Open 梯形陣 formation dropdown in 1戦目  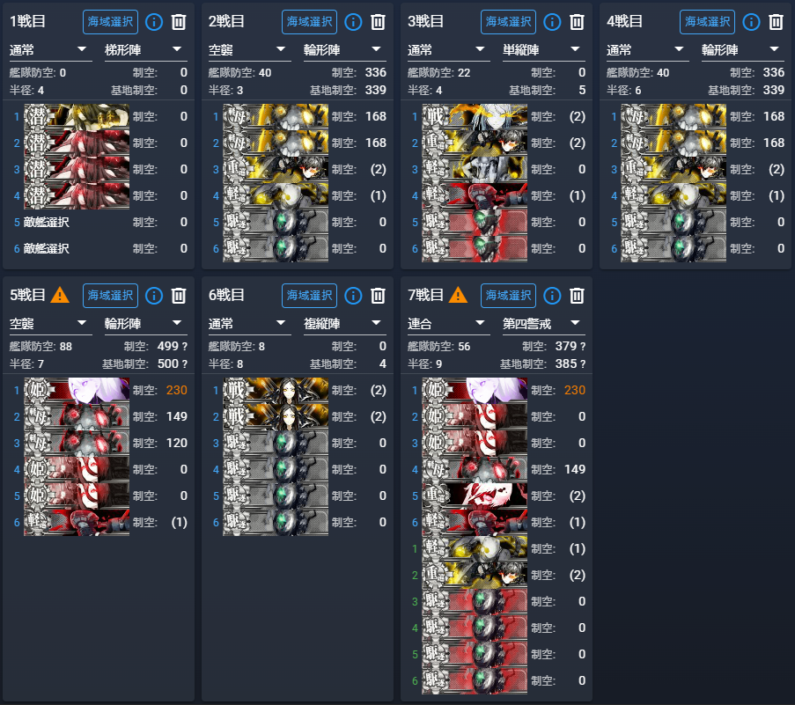pos(146,50)
